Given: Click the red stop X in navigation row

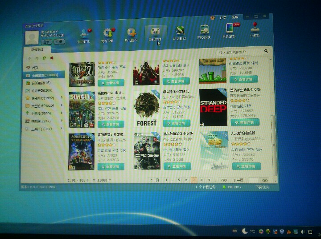Looking at the screenshot, I should (x=52, y=58).
